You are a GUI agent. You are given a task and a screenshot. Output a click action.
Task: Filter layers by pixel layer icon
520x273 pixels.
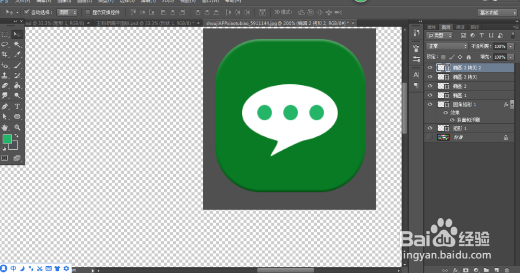tap(463, 35)
